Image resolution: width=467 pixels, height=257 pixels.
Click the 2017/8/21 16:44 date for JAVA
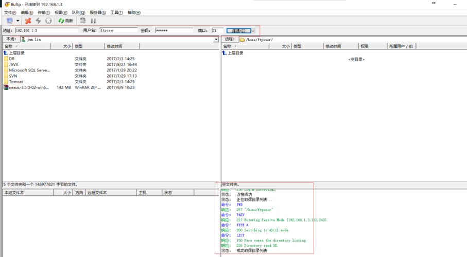[x=122, y=64]
